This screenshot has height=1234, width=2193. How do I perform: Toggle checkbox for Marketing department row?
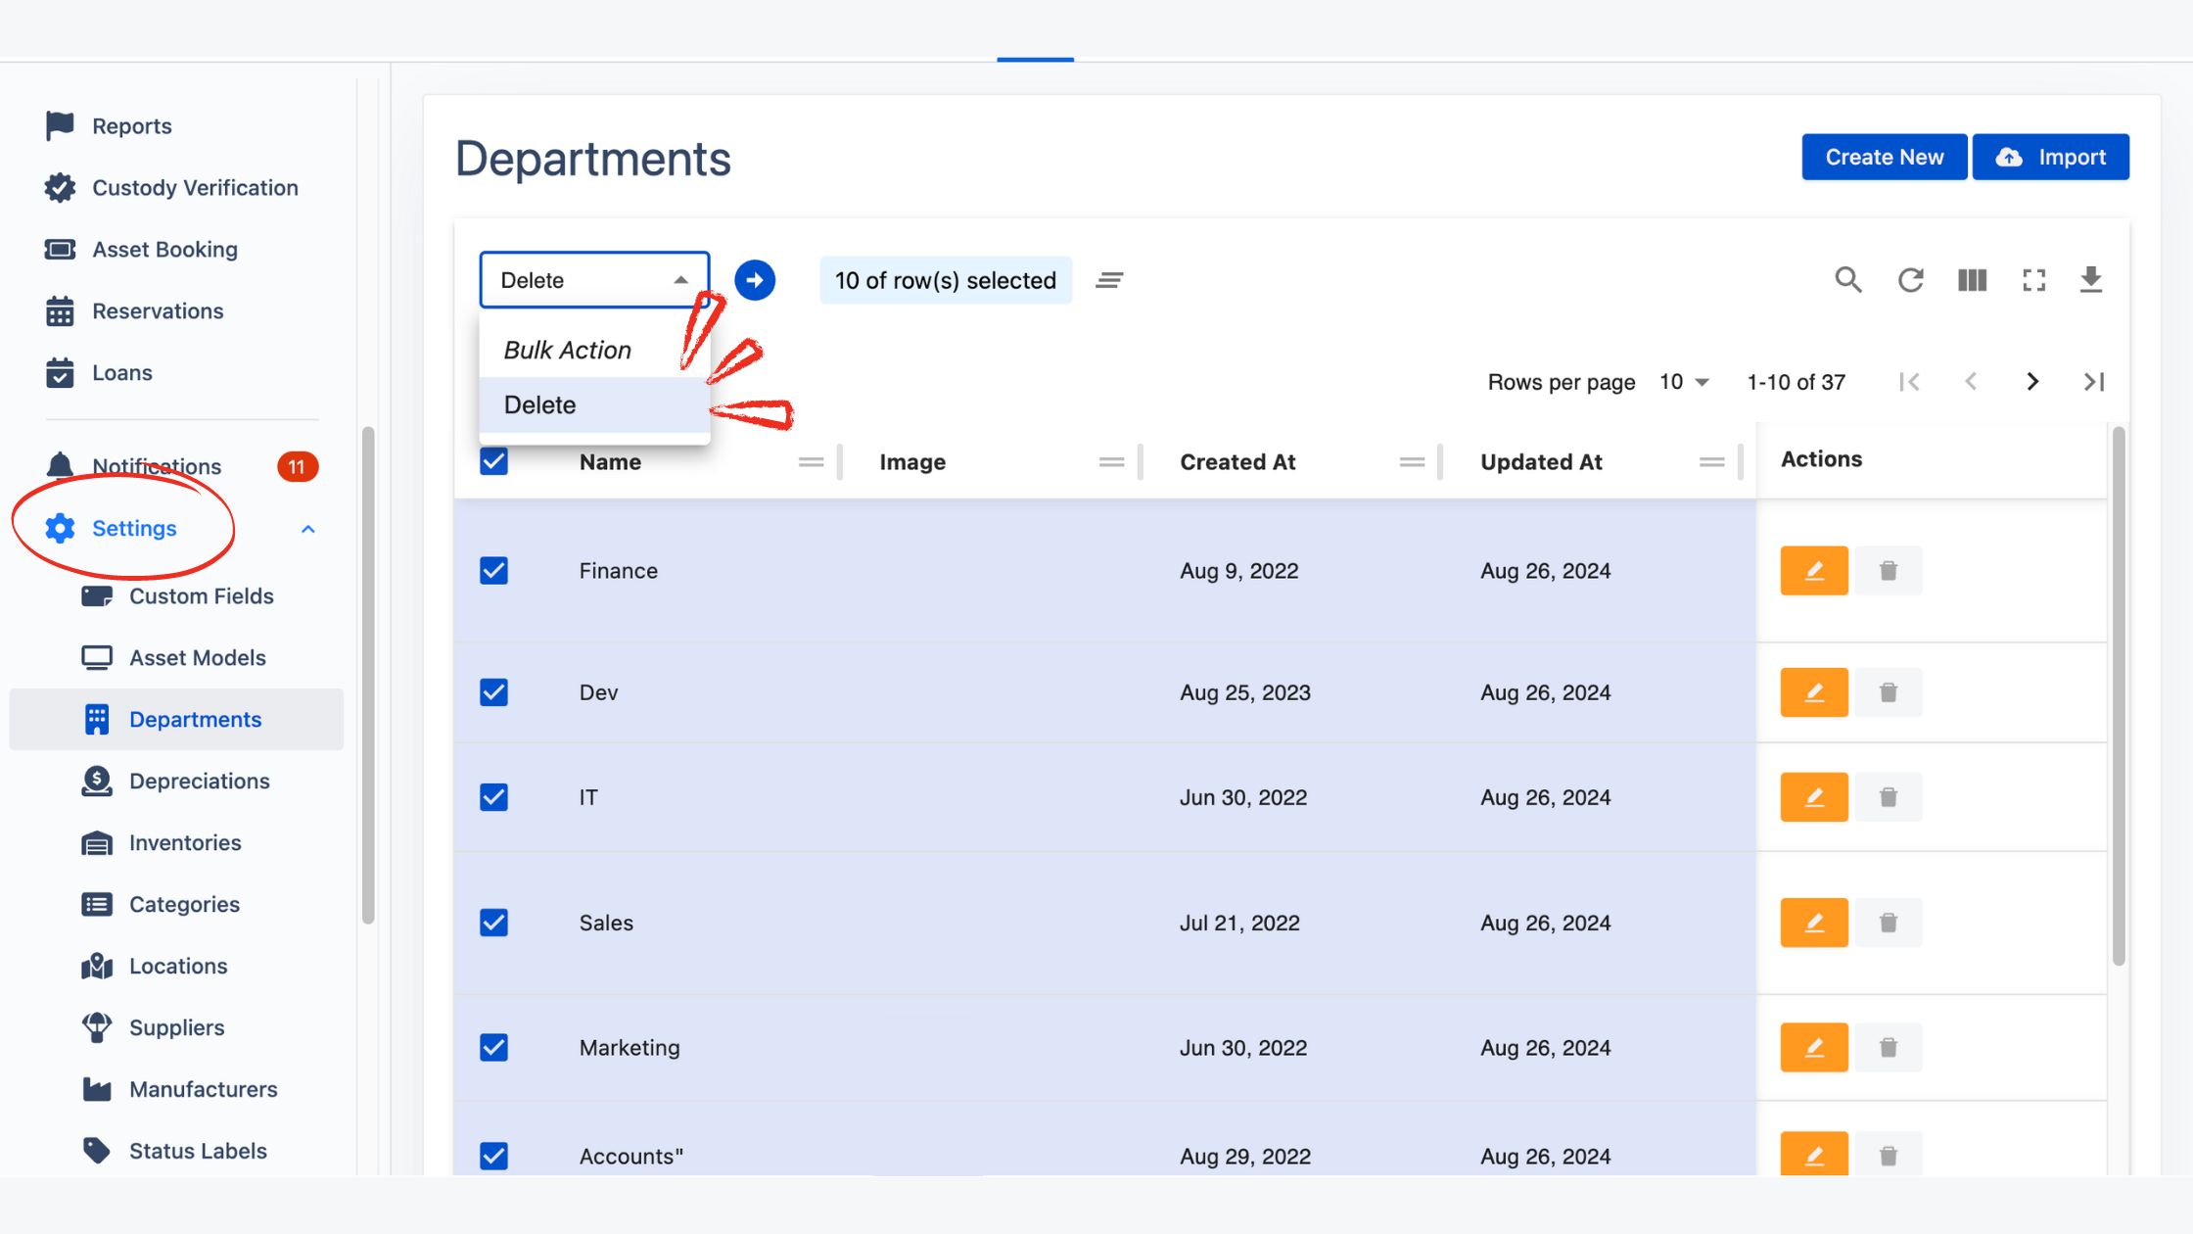click(x=494, y=1046)
